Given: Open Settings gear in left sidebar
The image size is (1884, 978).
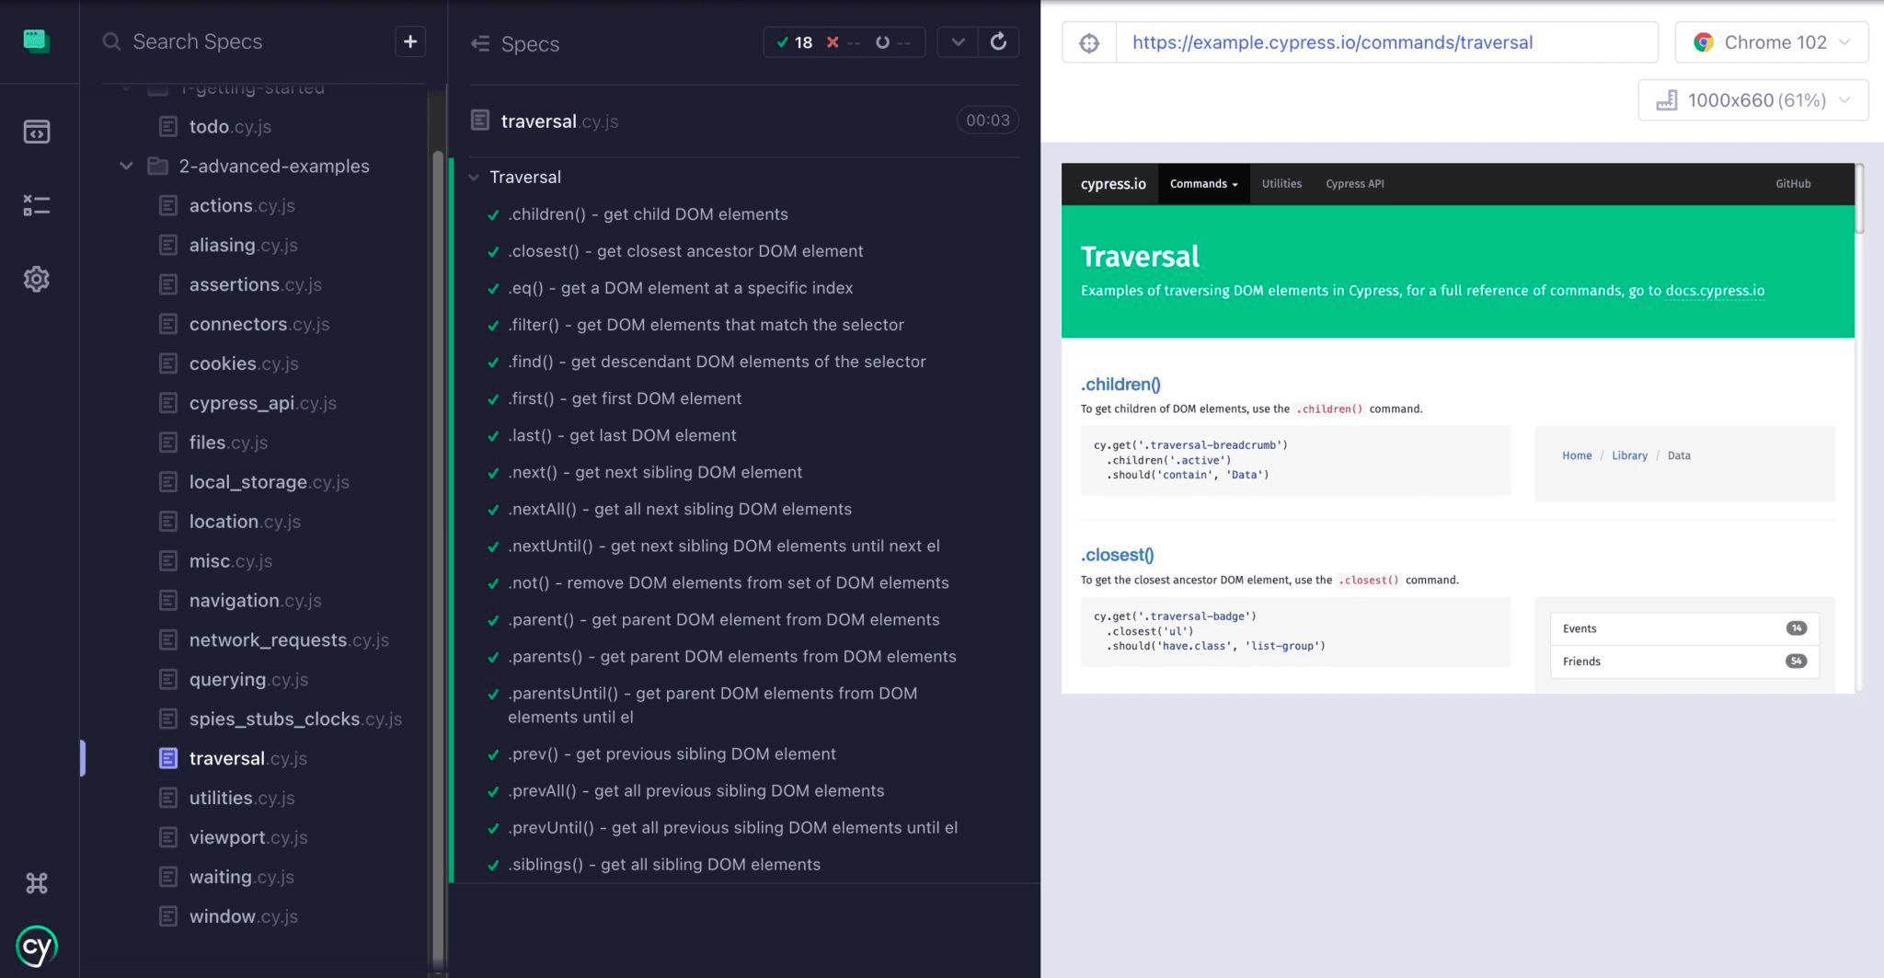Looking at the screenshot, I should click(x=37, y=279).
